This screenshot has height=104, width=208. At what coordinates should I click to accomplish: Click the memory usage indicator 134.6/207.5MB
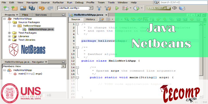(158, 8)
